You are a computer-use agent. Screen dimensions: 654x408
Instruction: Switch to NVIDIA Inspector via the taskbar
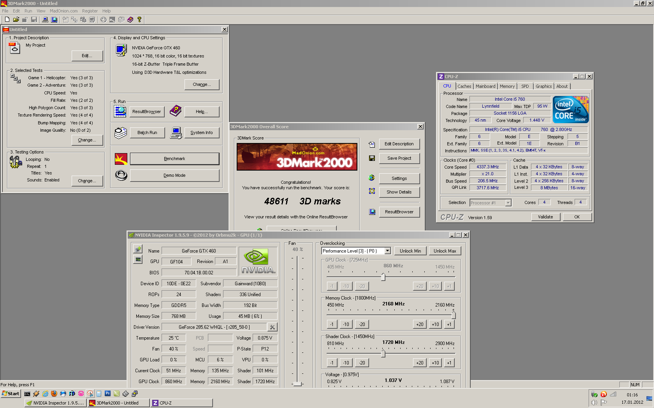coord(55,403)
